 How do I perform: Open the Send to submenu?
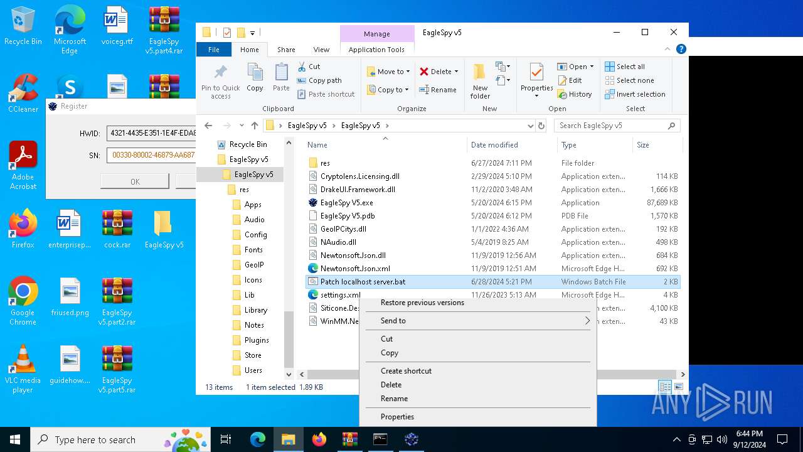point(477,321)
